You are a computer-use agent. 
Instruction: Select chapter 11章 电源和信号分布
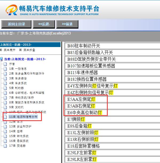coord(23,117)
